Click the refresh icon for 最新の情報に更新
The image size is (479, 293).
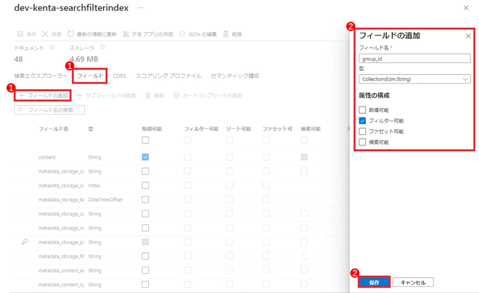click(x=71, y=34)
